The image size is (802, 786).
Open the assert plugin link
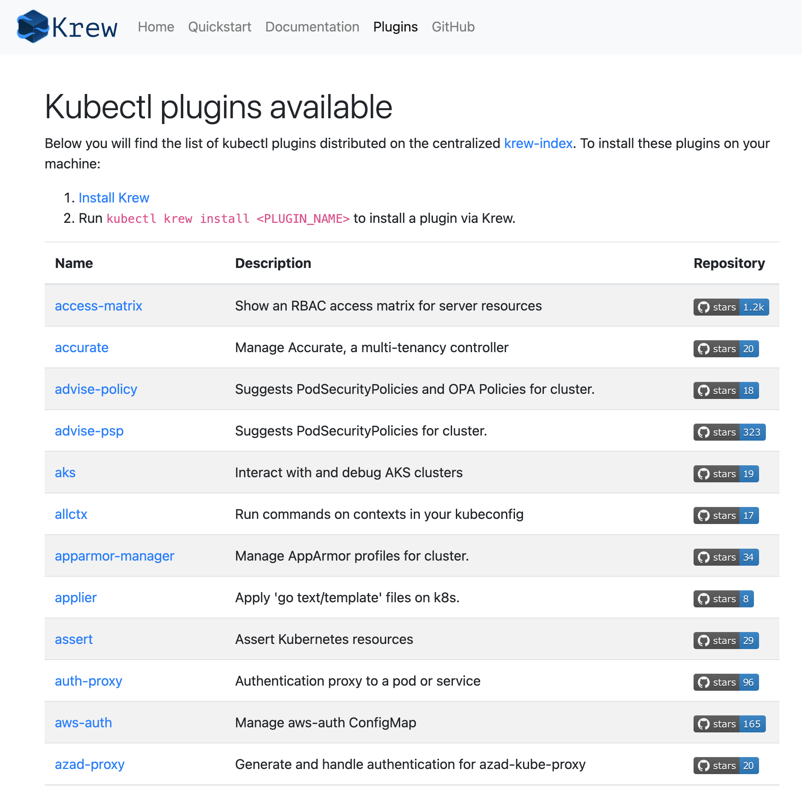pyautogui.click(x=74, y=639)
